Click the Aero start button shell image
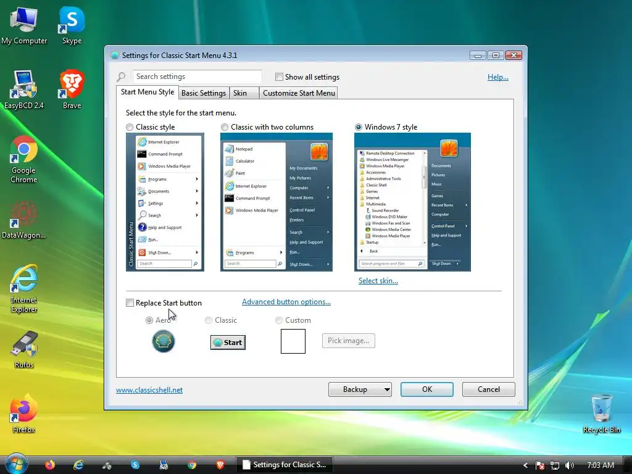632x474 pixels. pos(163,341)
